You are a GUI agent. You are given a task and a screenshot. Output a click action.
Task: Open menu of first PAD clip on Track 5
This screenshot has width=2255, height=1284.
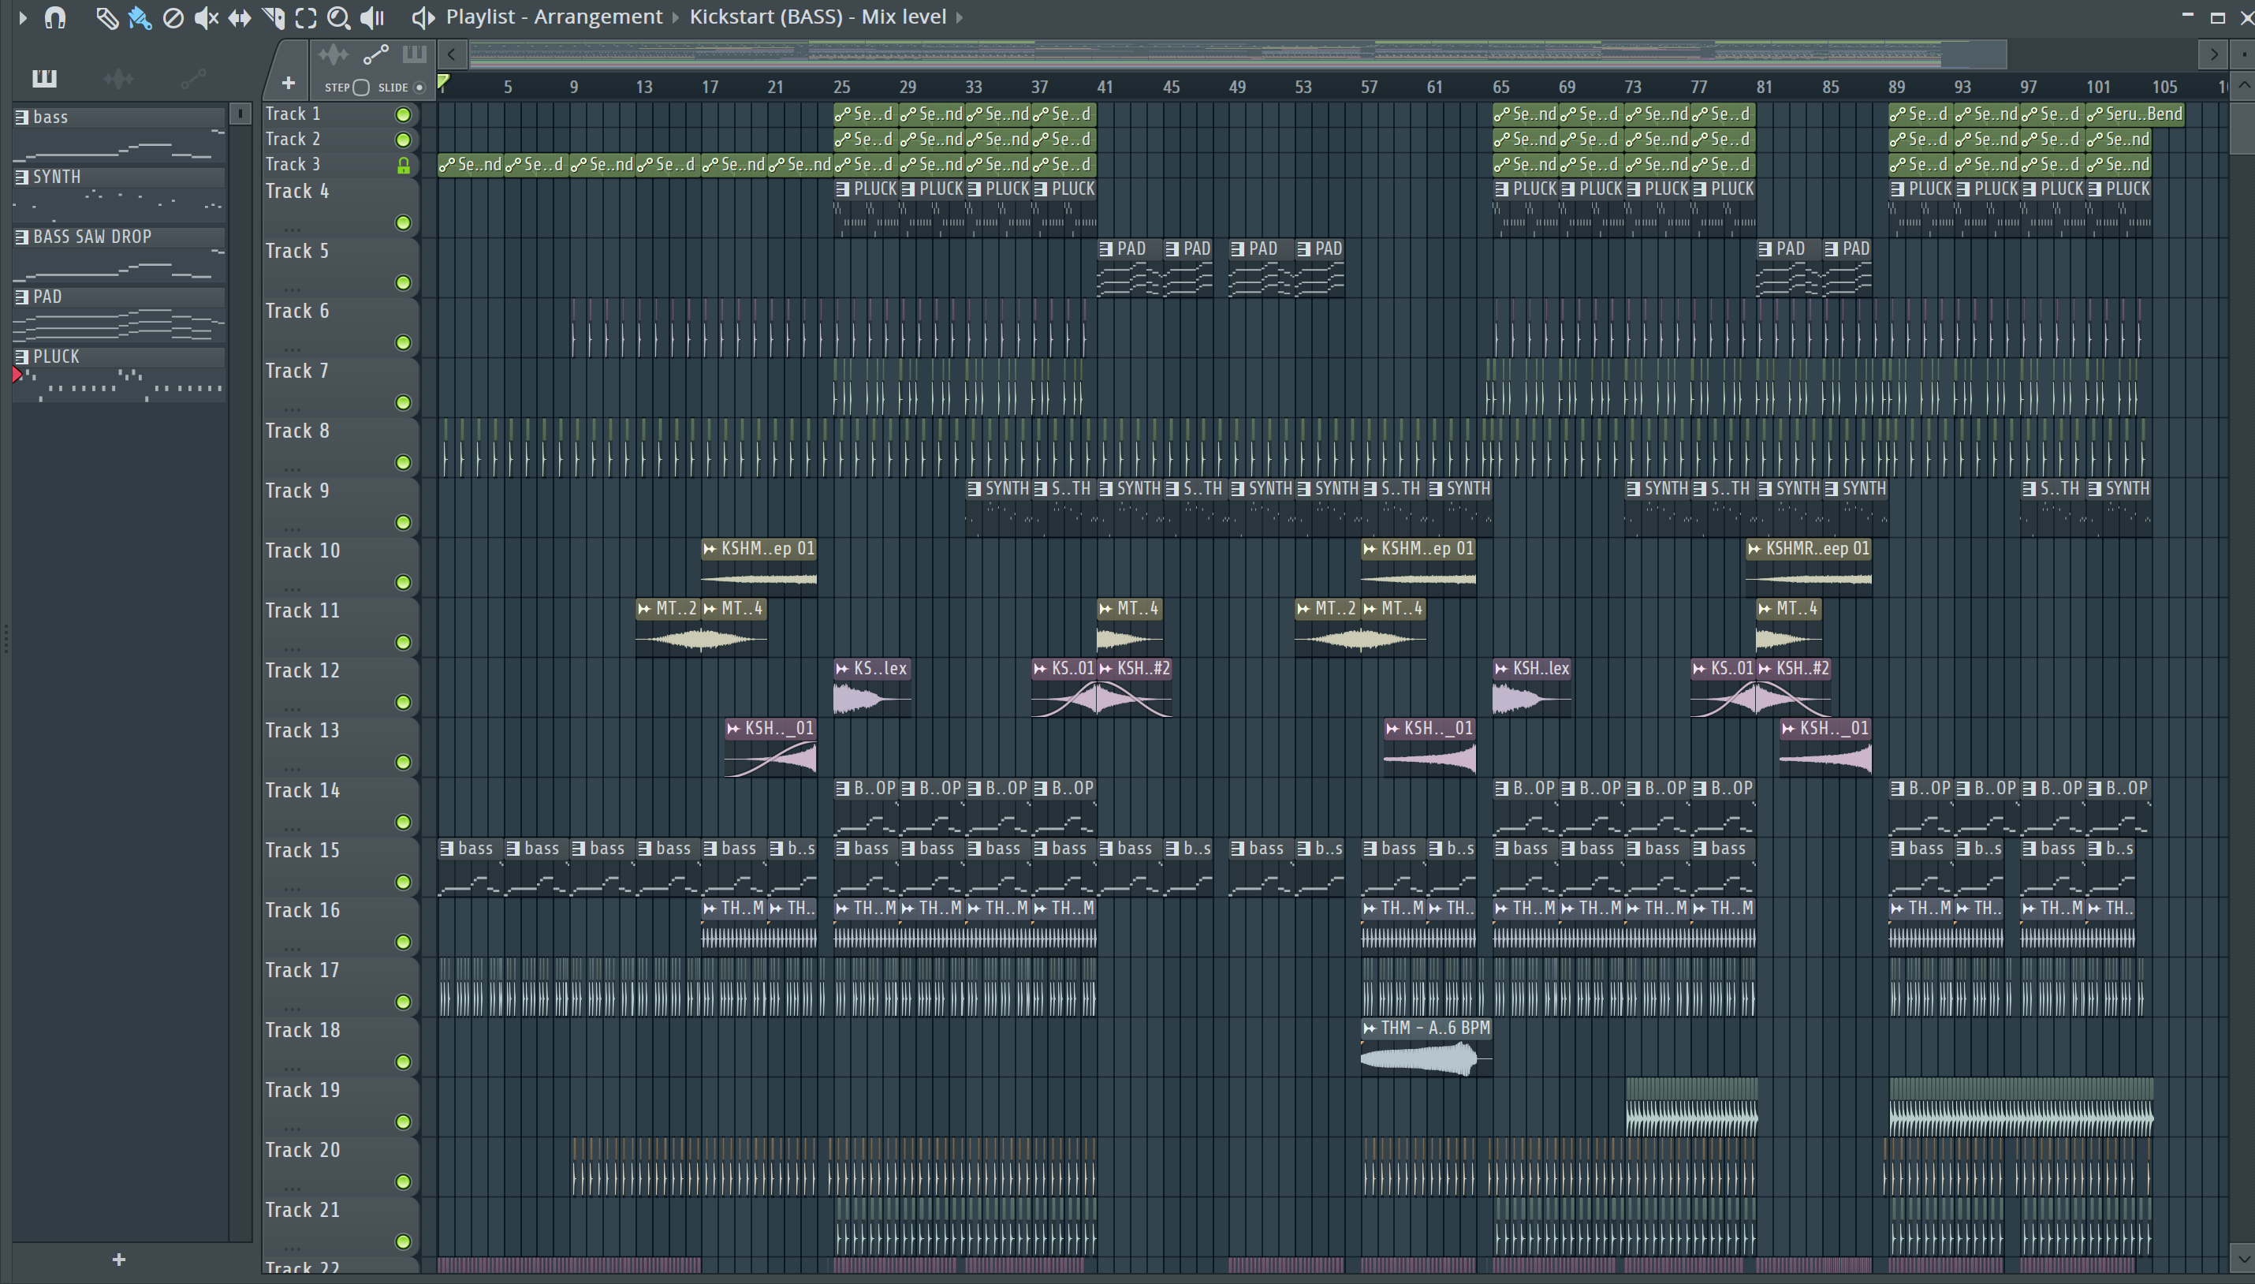point(1105,249)
